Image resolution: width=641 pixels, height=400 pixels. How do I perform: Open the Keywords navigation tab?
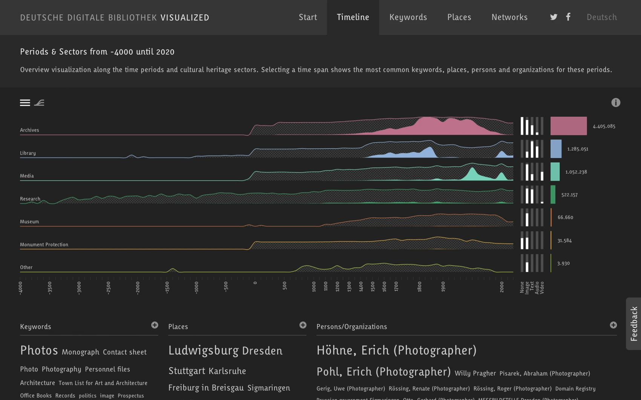(x=408, y=17)
